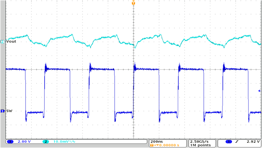Click the SW waveform label
This screenshot has height=148, width=262.
[9, 111]
